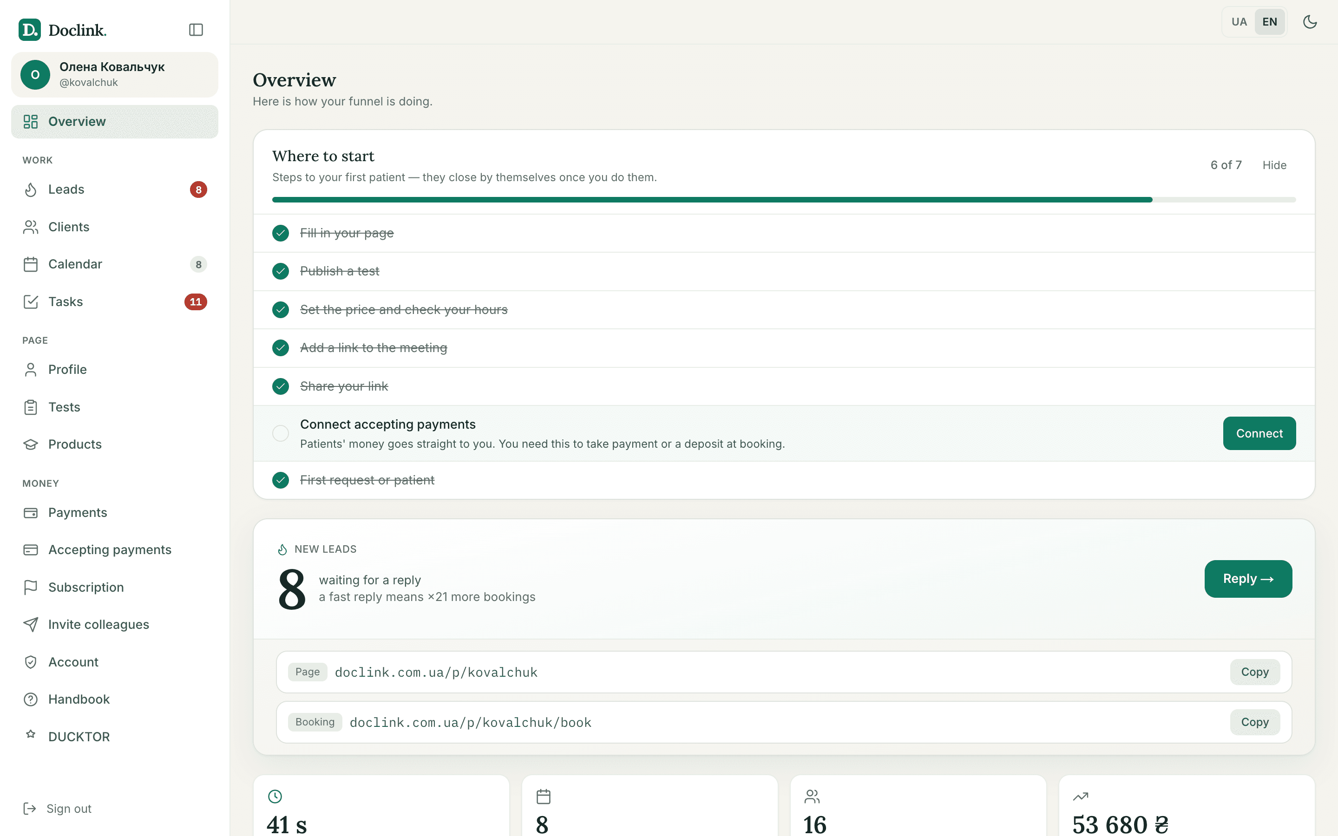1338x836 pixels.
Task: Click the Reply → button
Action: pyautogui.click(x=1248, y=579)
